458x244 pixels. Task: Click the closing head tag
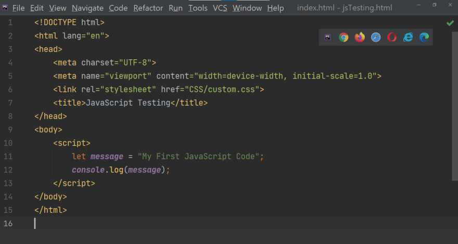point(50,116)
